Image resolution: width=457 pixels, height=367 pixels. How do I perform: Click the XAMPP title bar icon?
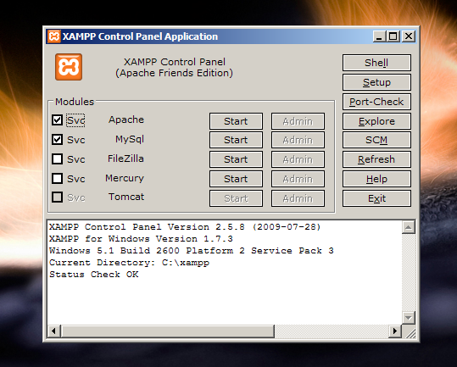pyautogui.click(x=54, y=36)
